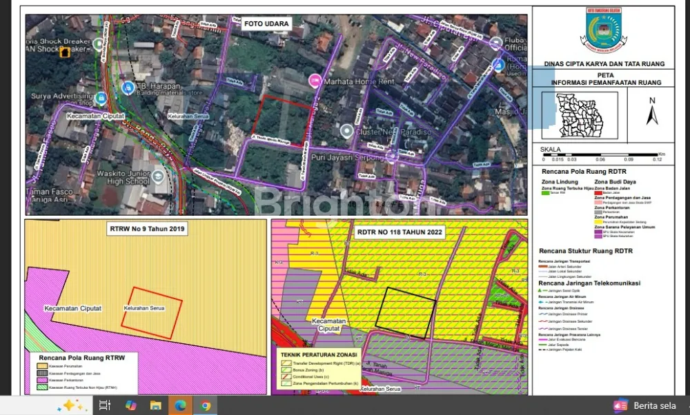Launch the Copilot app in the taskbar

130,405
